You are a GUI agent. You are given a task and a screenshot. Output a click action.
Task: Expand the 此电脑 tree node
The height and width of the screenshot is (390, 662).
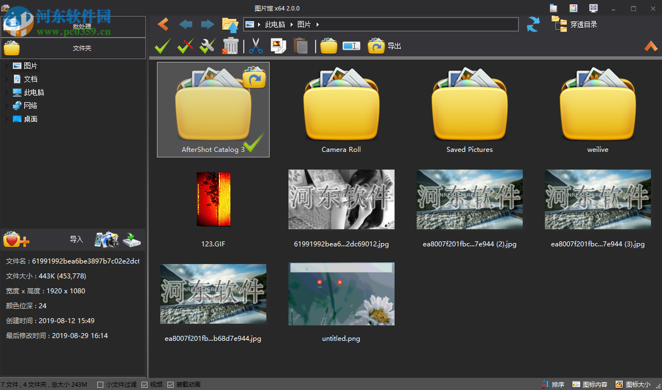point(6,92)
